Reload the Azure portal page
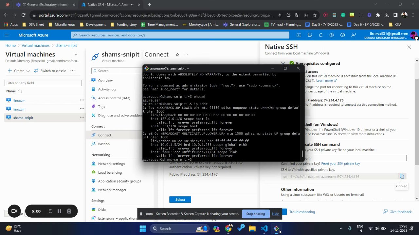 point(23,15)
